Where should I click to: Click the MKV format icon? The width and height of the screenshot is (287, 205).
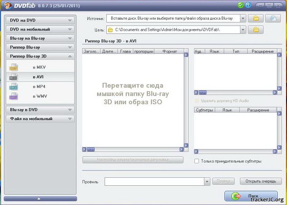tap(13, 67)
